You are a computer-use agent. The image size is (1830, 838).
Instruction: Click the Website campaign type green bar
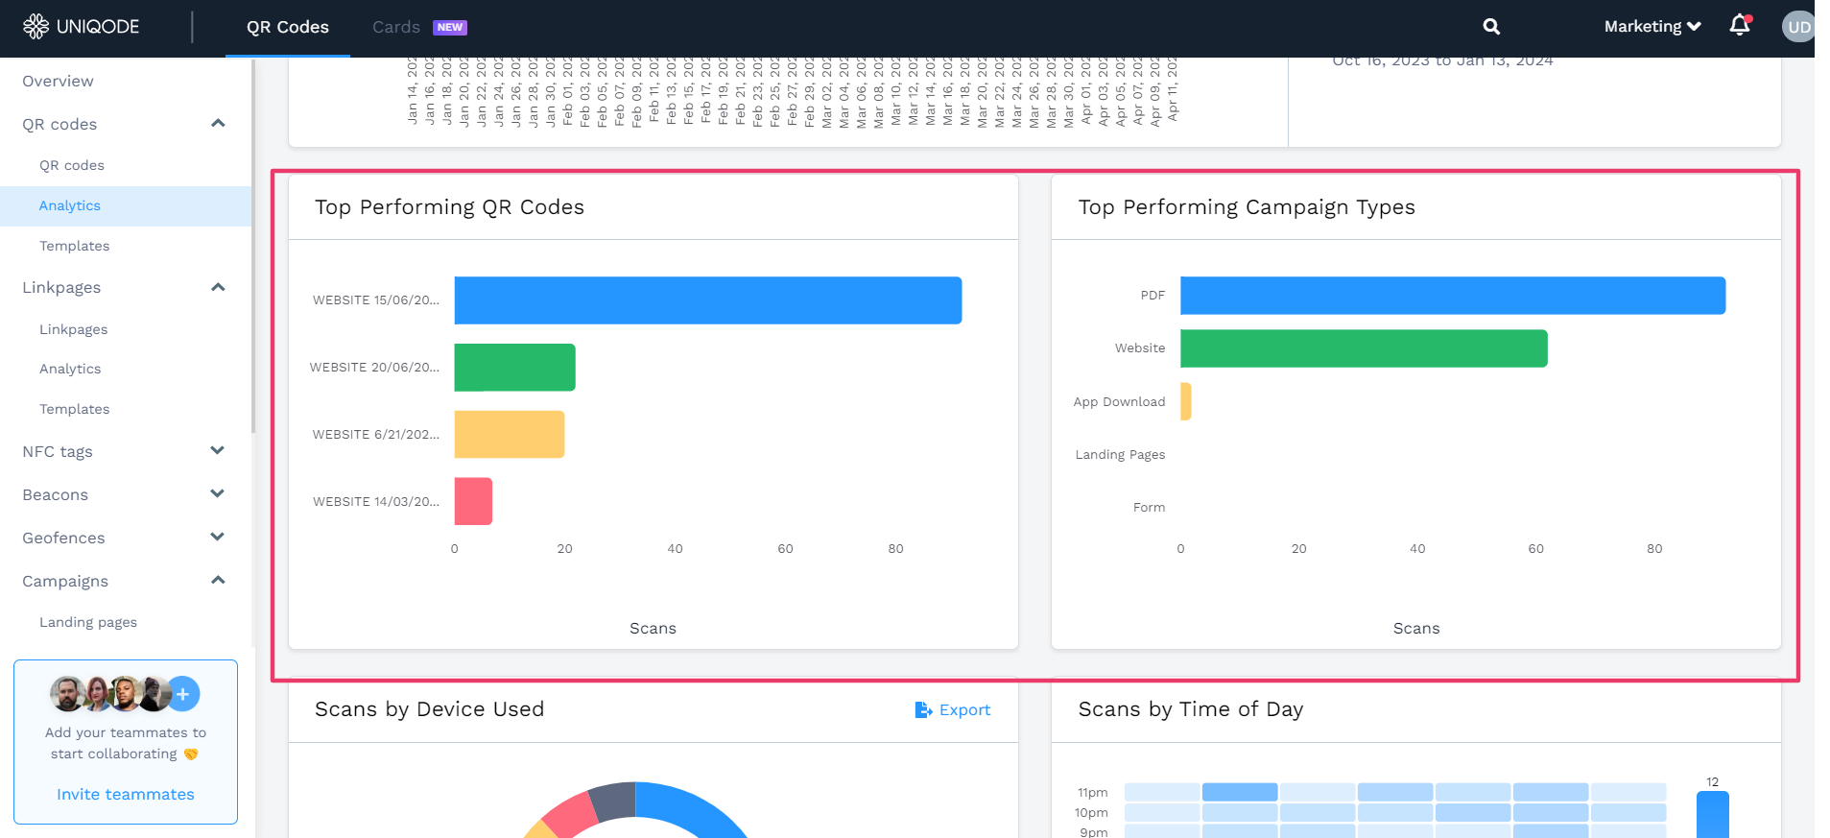pyautogui.click(x=1364, y=348)
